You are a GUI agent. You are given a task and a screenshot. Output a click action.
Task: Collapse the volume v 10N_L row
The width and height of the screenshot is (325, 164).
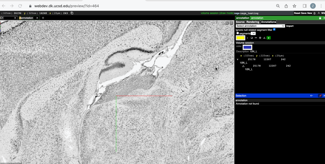(x=237, y=59)
